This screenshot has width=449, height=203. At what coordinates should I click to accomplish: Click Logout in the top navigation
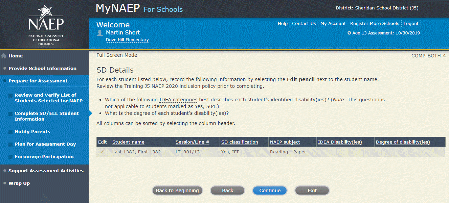[x=411, y=23]
